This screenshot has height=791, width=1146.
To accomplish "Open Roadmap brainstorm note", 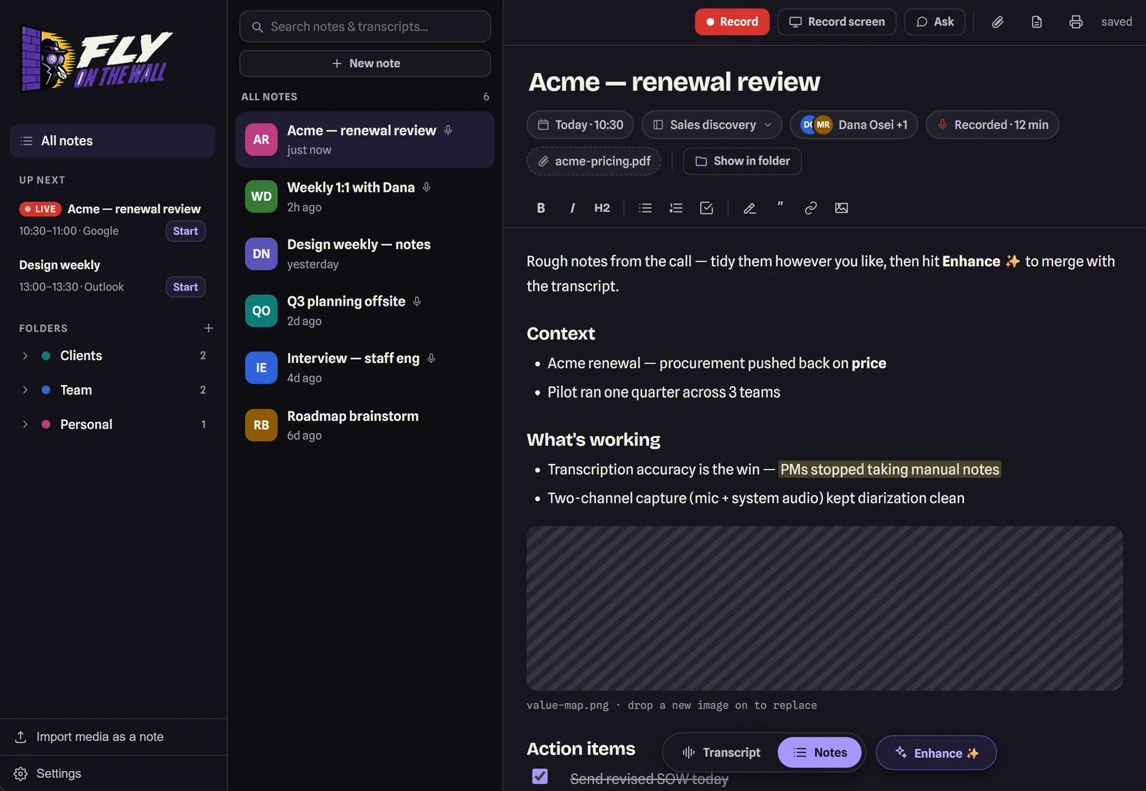I will (x=365, y=425).
